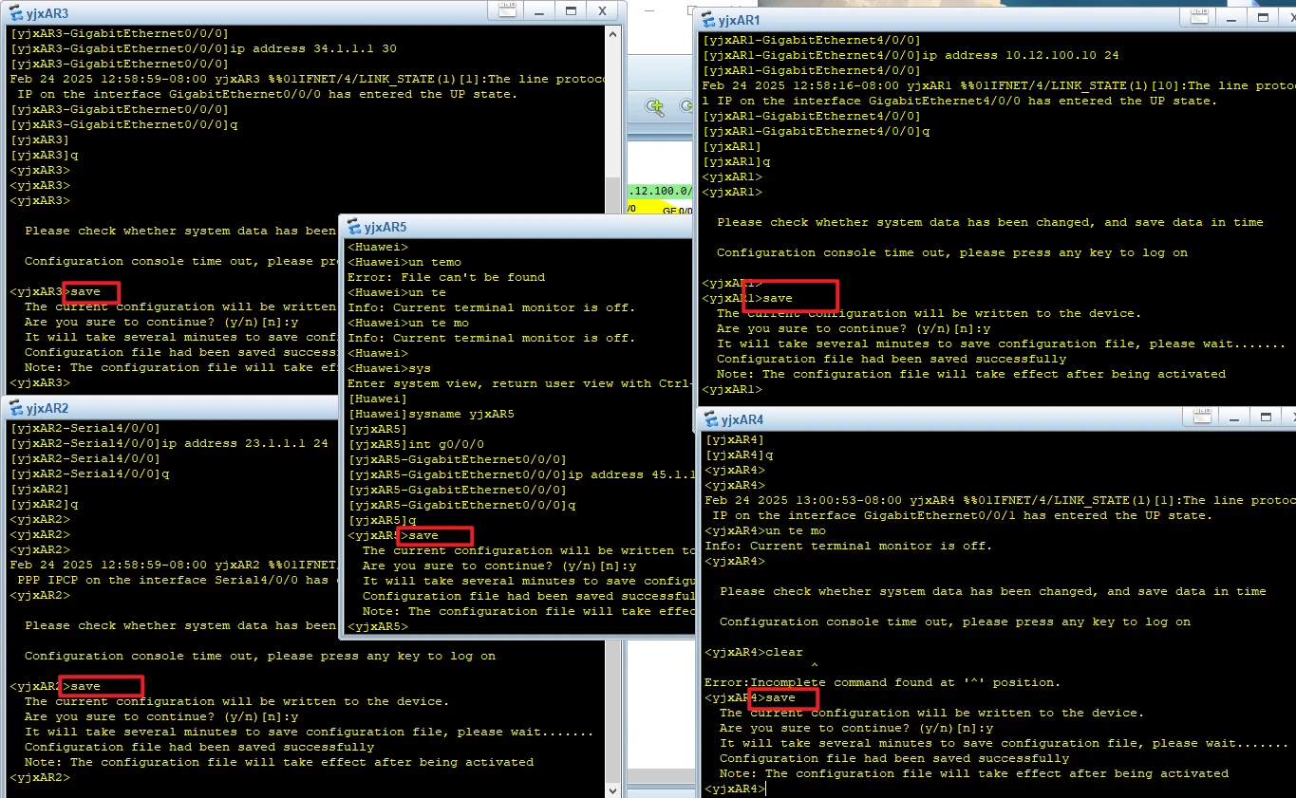Click the yjxAR3 title bar router icon

(x=15, y=13)
